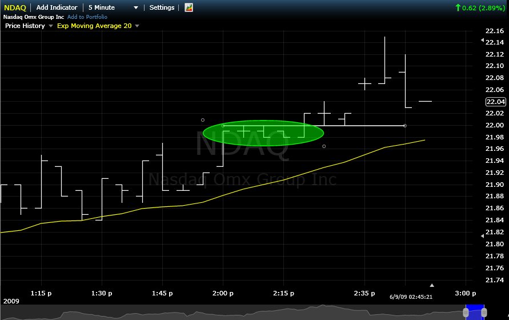This screenshot has width=509, height=320.
Task: Click the 2:15 p time label
Action: (x=283, y=293)
